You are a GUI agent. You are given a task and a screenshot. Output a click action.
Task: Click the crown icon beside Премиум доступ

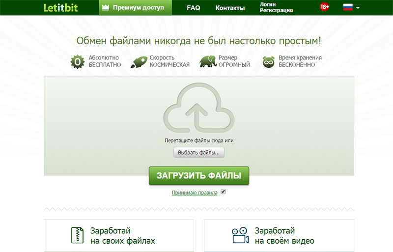pos(106,7)
